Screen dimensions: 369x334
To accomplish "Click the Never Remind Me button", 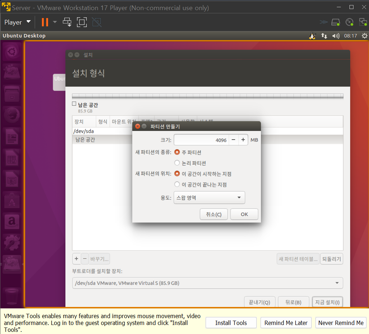I will point(341,323).
